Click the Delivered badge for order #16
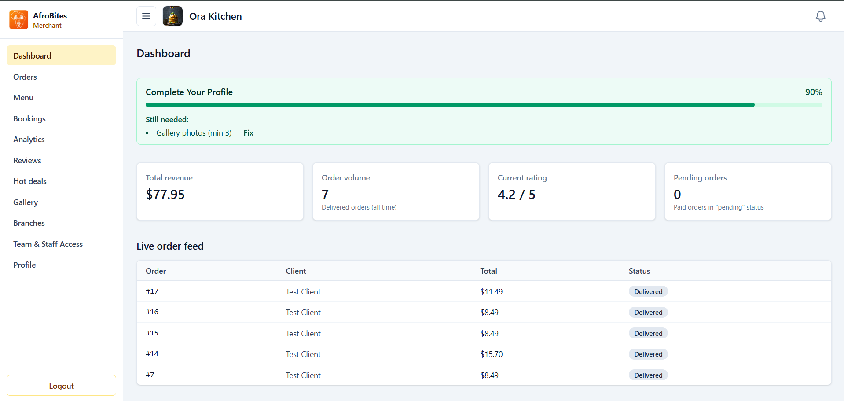 tap(648, 312)
